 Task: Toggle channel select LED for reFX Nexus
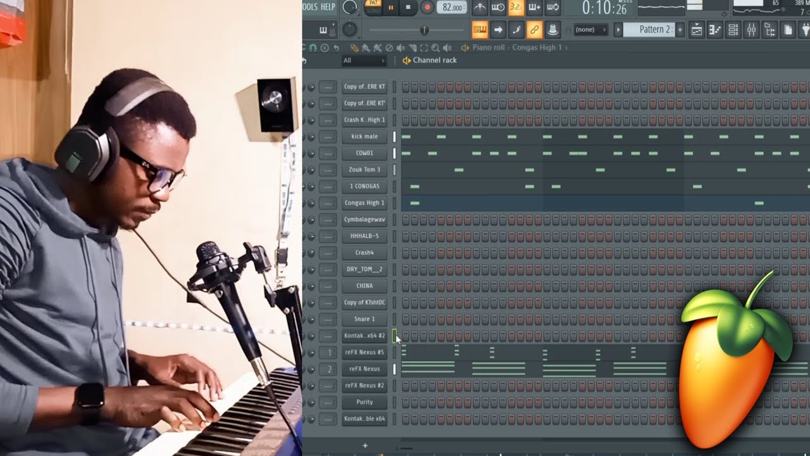(x=394, y=369)
